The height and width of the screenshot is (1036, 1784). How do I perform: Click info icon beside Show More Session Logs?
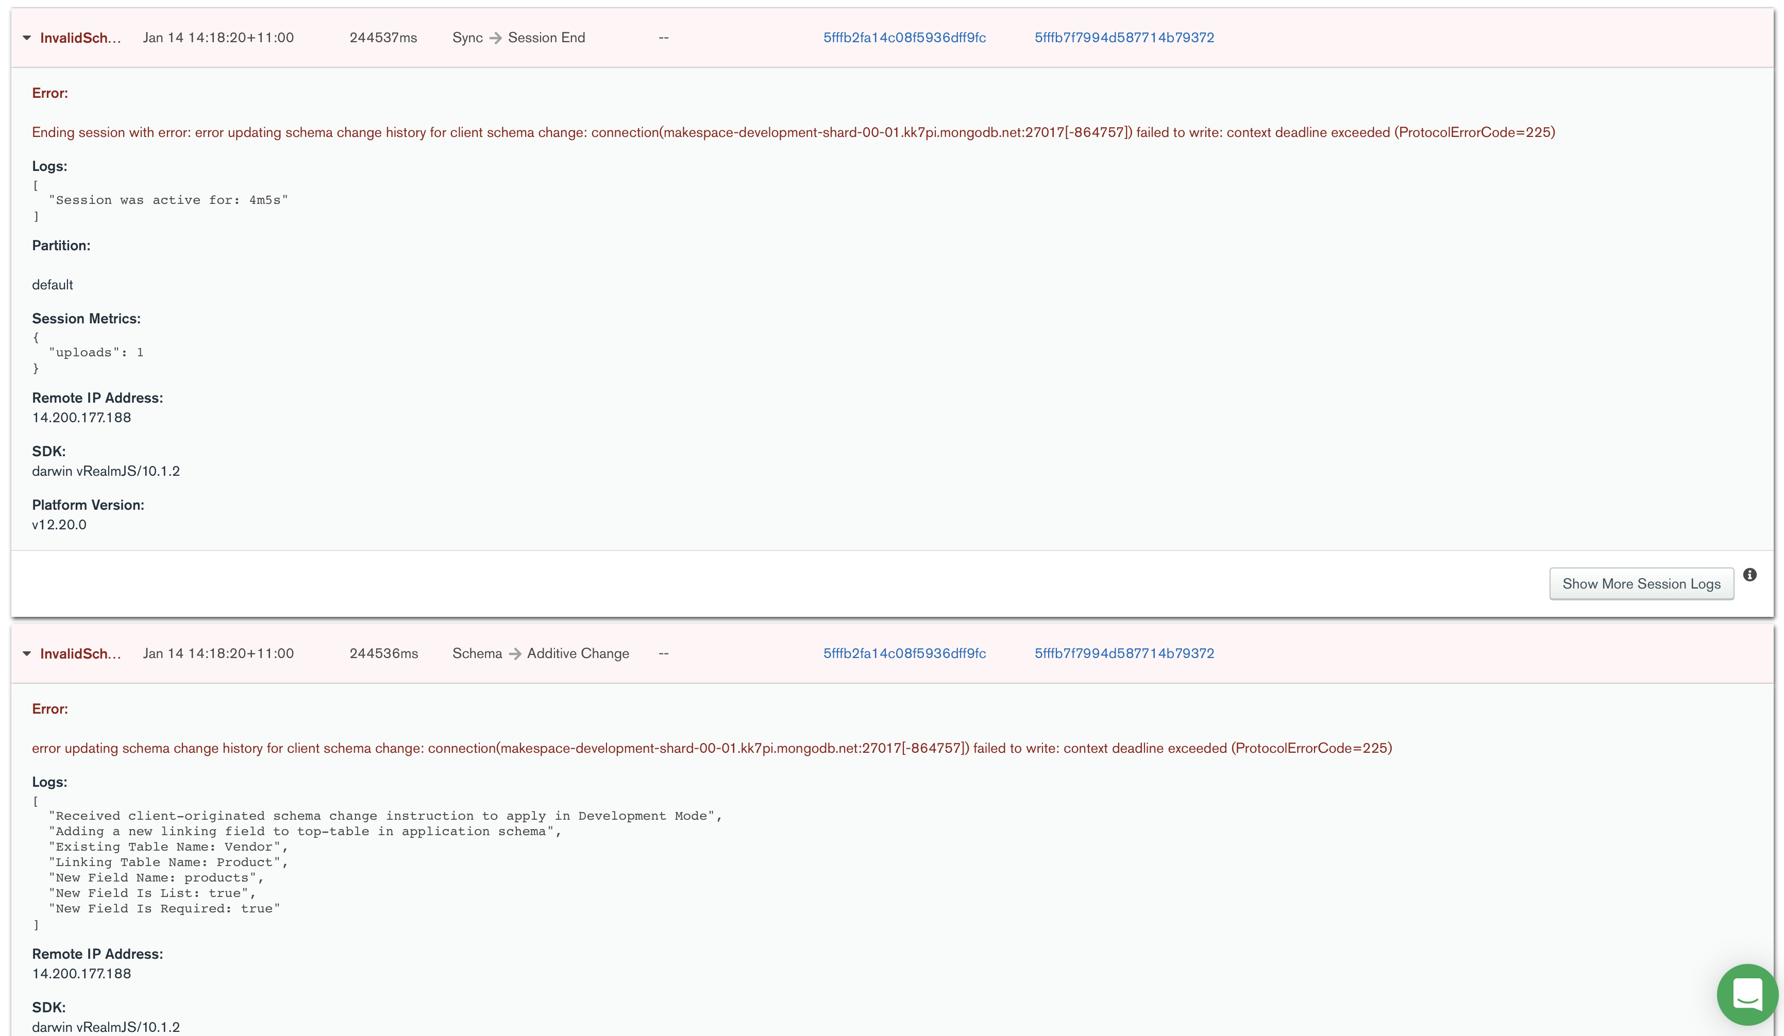pos(1749,575)
